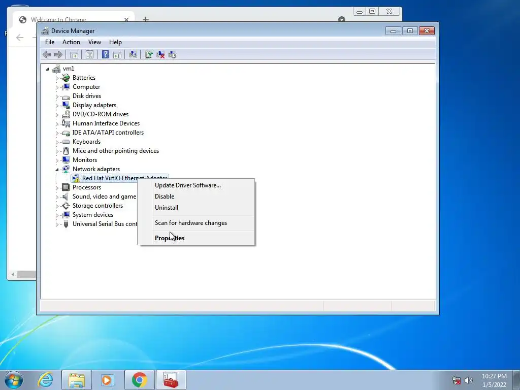Open Windows Media Player from the taskbar

coord(108,380)
